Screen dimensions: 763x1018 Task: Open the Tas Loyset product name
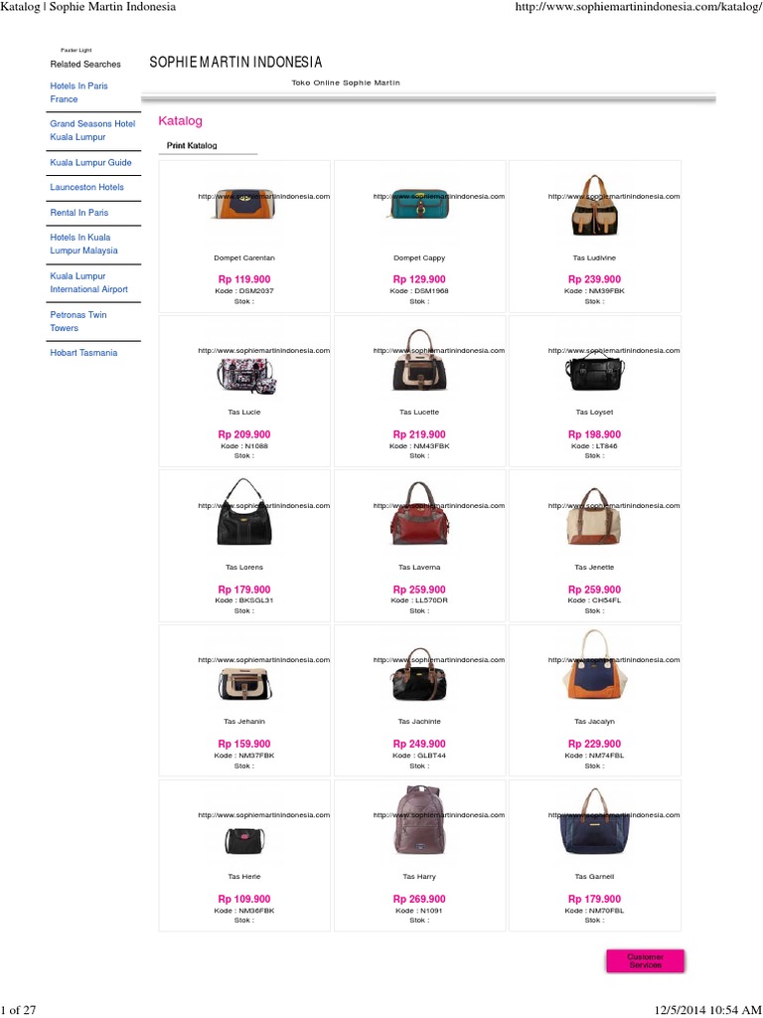point(594,413)
